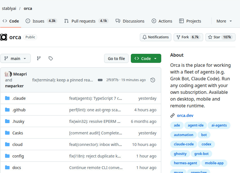Open Meapri's profile link
The height and width of the screenshot is (173, 240).
[20, 74]
